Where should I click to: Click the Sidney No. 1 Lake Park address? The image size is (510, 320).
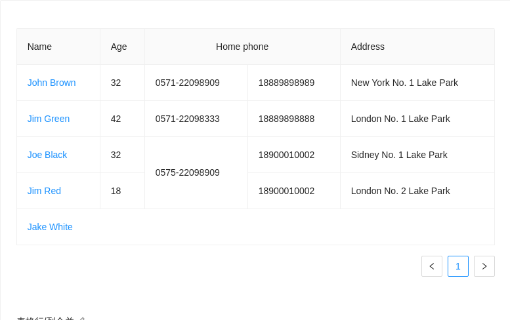pos(399,155)
